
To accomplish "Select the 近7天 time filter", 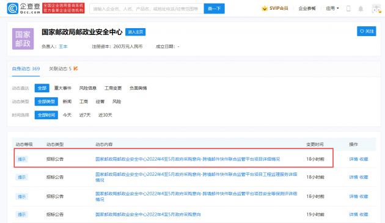I will tap(85, 115).
